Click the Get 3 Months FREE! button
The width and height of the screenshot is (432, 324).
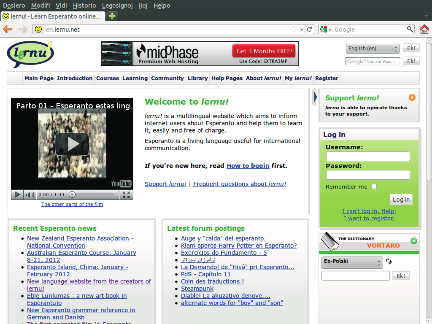[264, 51]
